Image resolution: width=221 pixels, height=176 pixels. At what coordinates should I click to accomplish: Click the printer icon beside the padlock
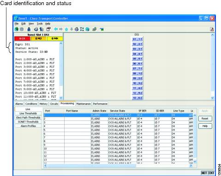coord(36,29)
